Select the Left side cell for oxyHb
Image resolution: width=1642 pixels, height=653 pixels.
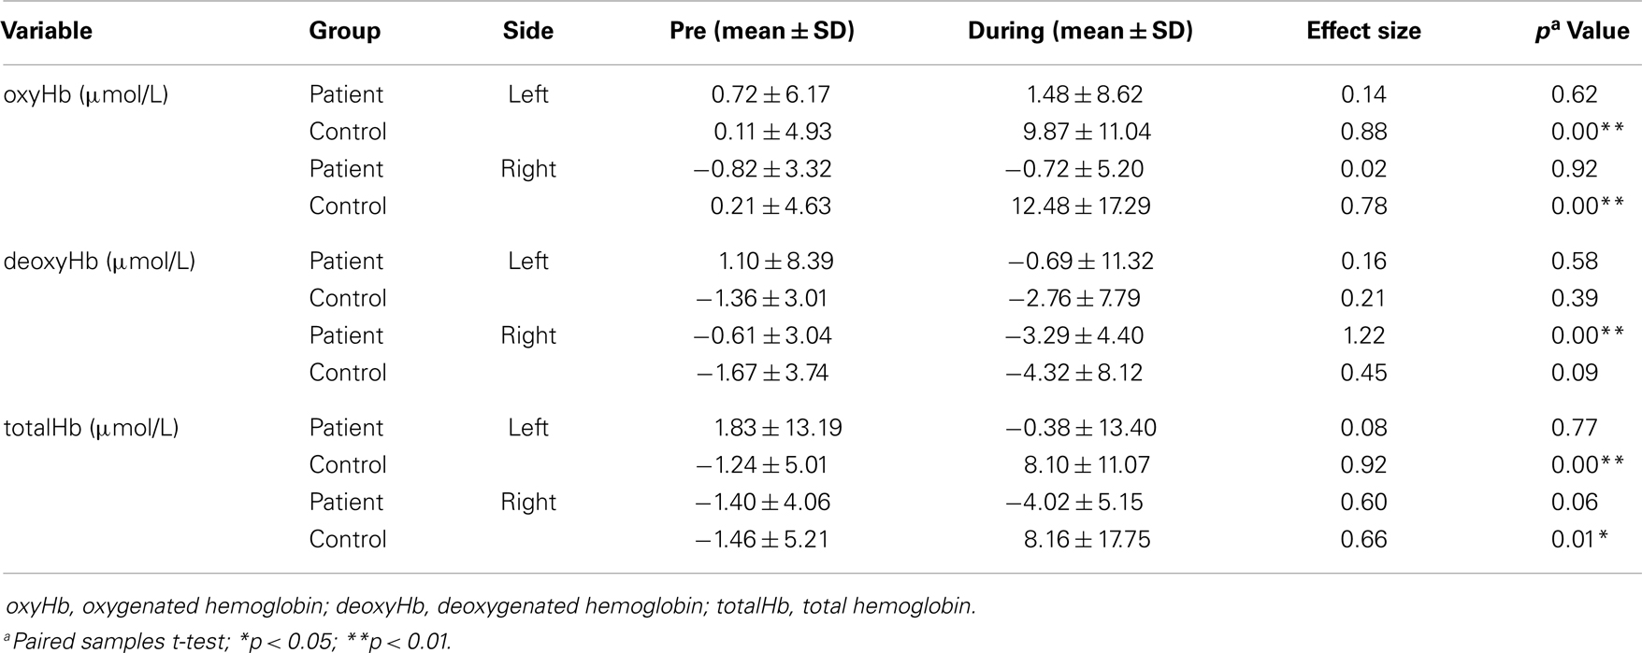tap(528, 94)
